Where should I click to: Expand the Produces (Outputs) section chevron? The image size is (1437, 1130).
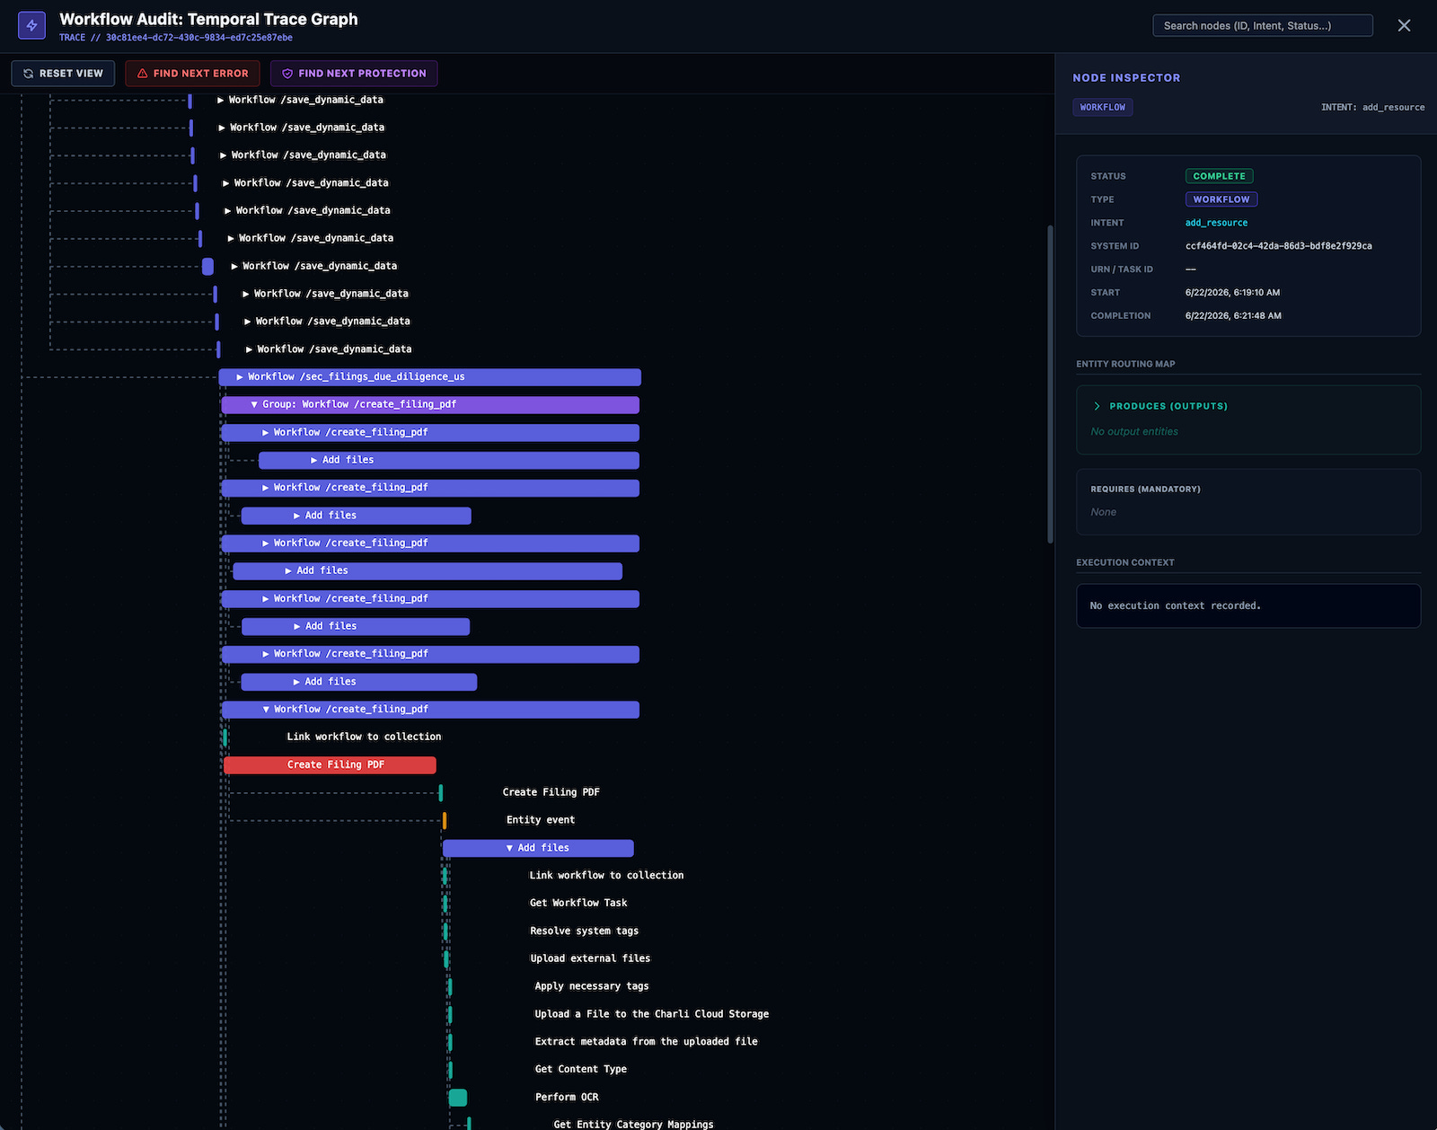tap(1097, 406)
